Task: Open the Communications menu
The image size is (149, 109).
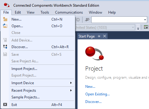Action: coord(69,12)
